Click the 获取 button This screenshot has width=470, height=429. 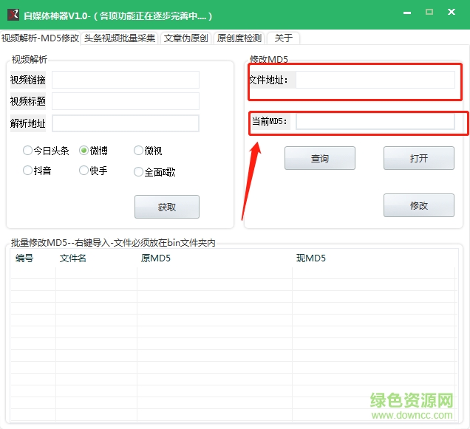coord(166,207)
